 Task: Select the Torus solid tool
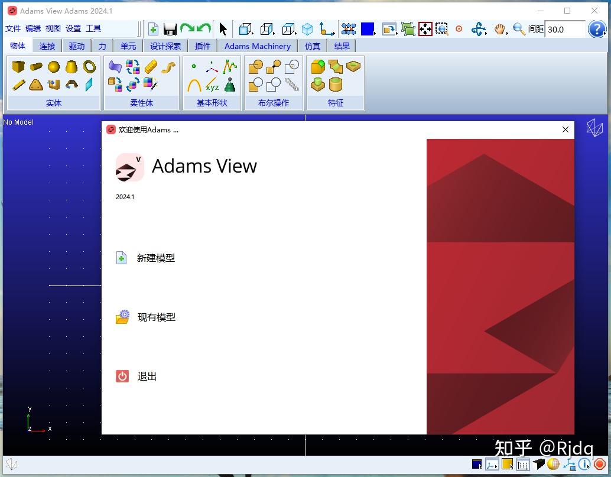[x=89, y=67]
